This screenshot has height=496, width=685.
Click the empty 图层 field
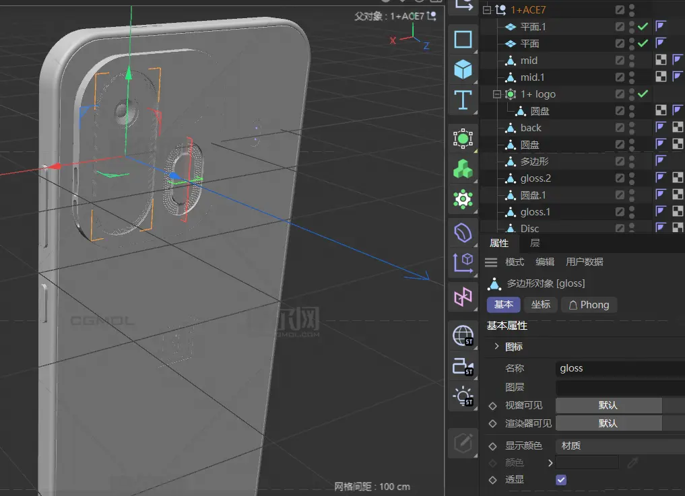[620, 387]
